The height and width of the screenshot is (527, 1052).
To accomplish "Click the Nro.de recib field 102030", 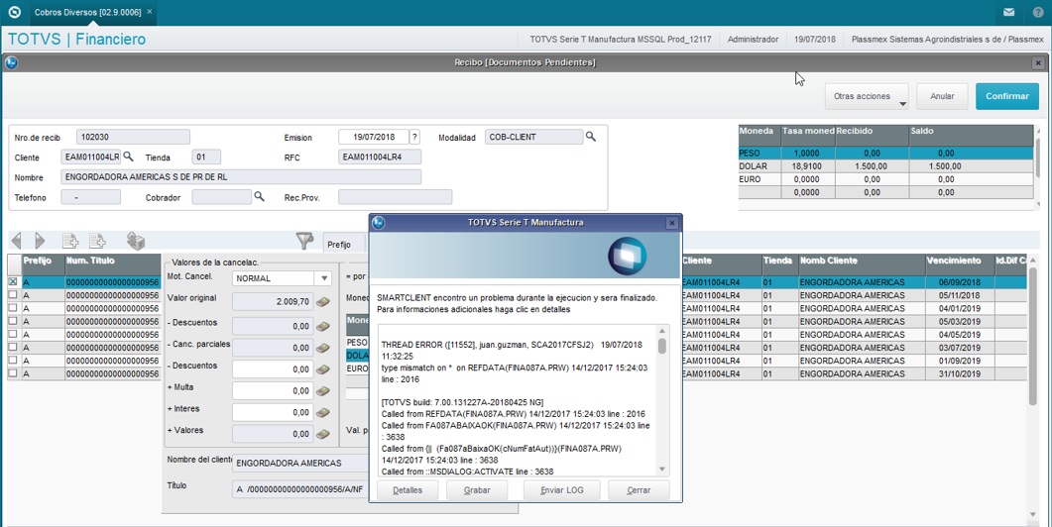I will pos(133,137).
